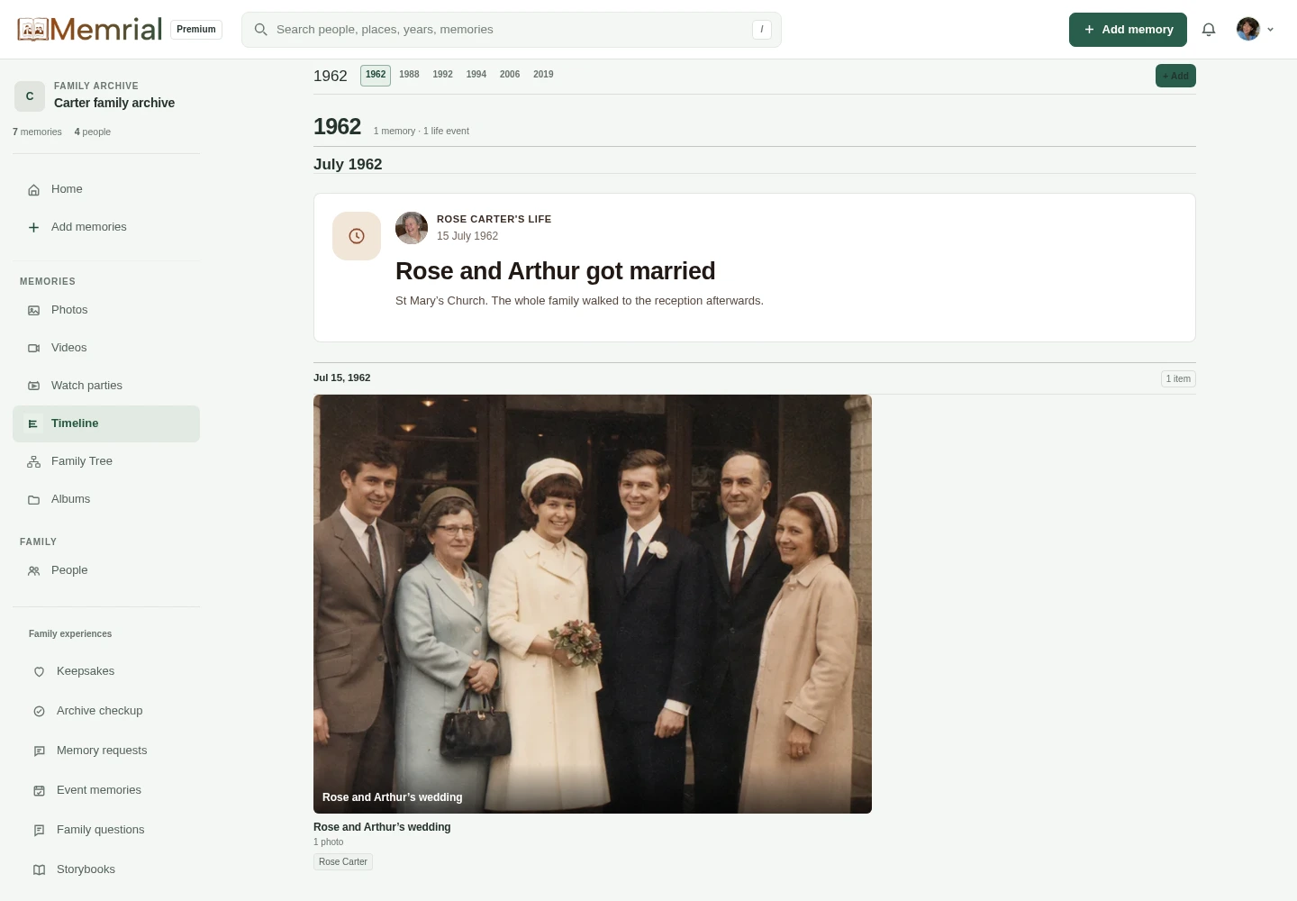The width and height of the screenshot is (1297, 901).
Task: Click '4 people' count
Action: pos(93,132)
